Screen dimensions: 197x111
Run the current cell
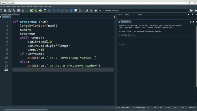pos(31,10)
